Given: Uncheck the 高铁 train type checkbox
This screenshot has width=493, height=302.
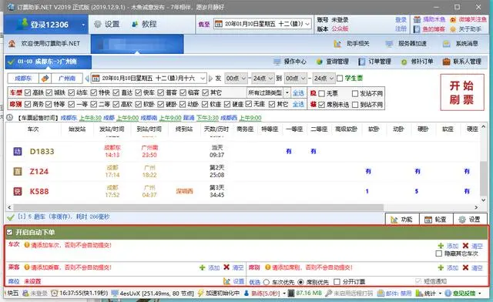Looking at the screenshot, I should [28, 92].
